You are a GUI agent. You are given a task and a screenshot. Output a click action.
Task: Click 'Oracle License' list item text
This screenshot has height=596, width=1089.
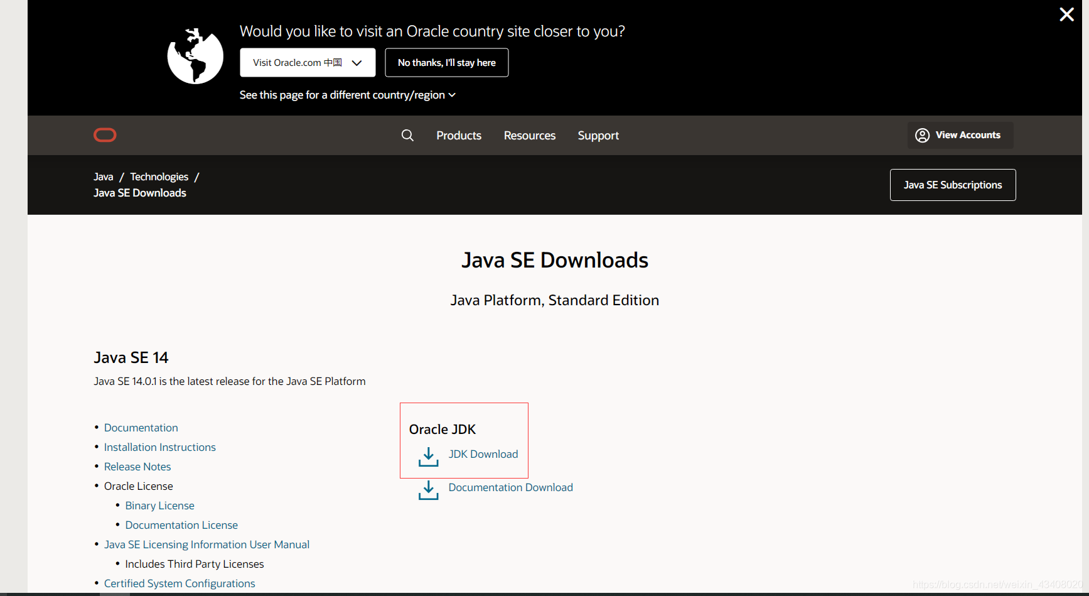click(139, 486)
